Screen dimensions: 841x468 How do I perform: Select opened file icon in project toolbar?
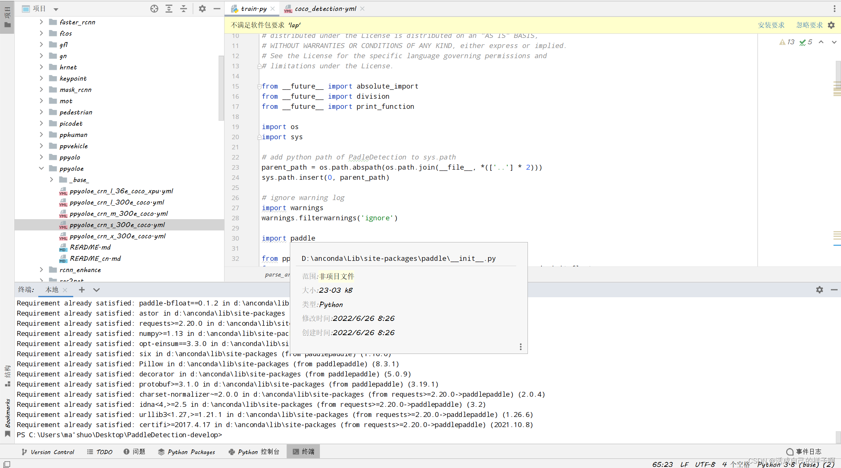coord(154,8)
